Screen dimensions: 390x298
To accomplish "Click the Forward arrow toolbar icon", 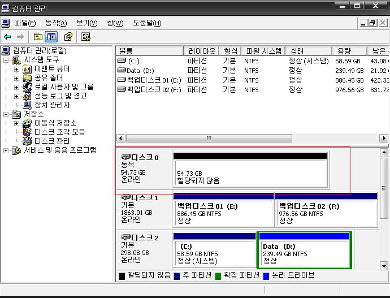I will coord(20,37).
